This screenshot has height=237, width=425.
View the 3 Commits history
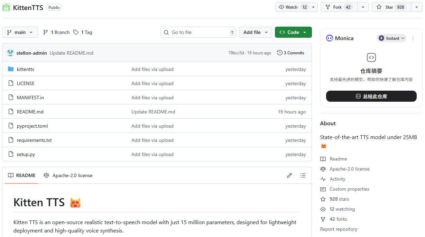(290, 53)
